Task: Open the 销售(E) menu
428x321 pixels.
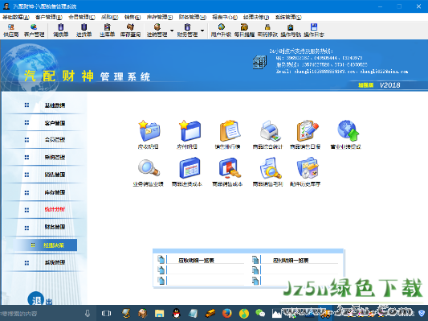Action: pyautogui.click(x=132, y=17)
